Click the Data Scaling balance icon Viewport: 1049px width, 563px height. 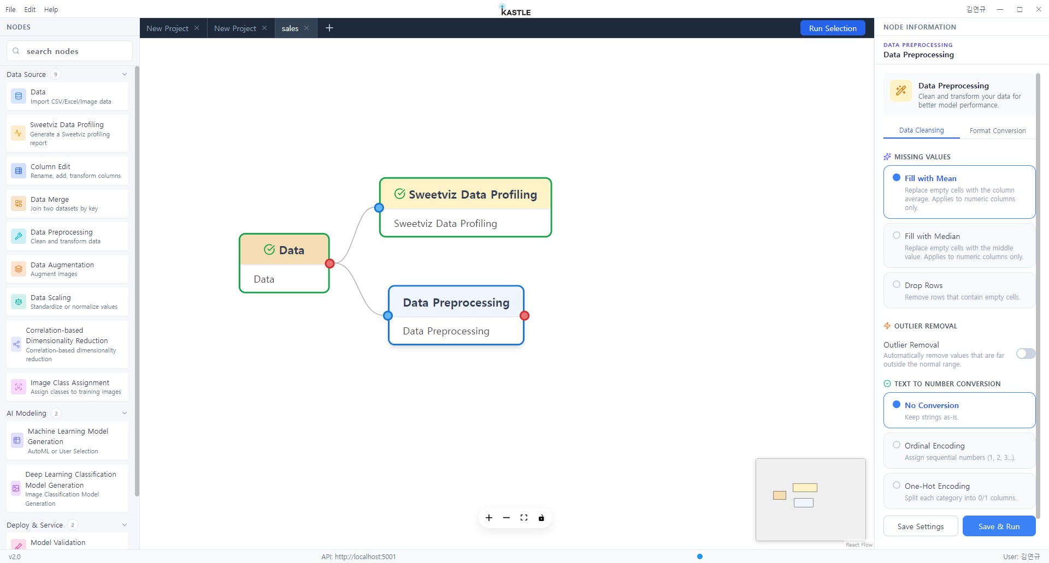[19, 302]
